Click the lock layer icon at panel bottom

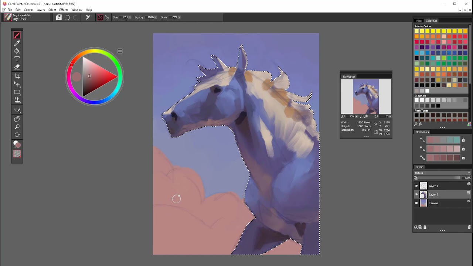(x=425, y=227)
